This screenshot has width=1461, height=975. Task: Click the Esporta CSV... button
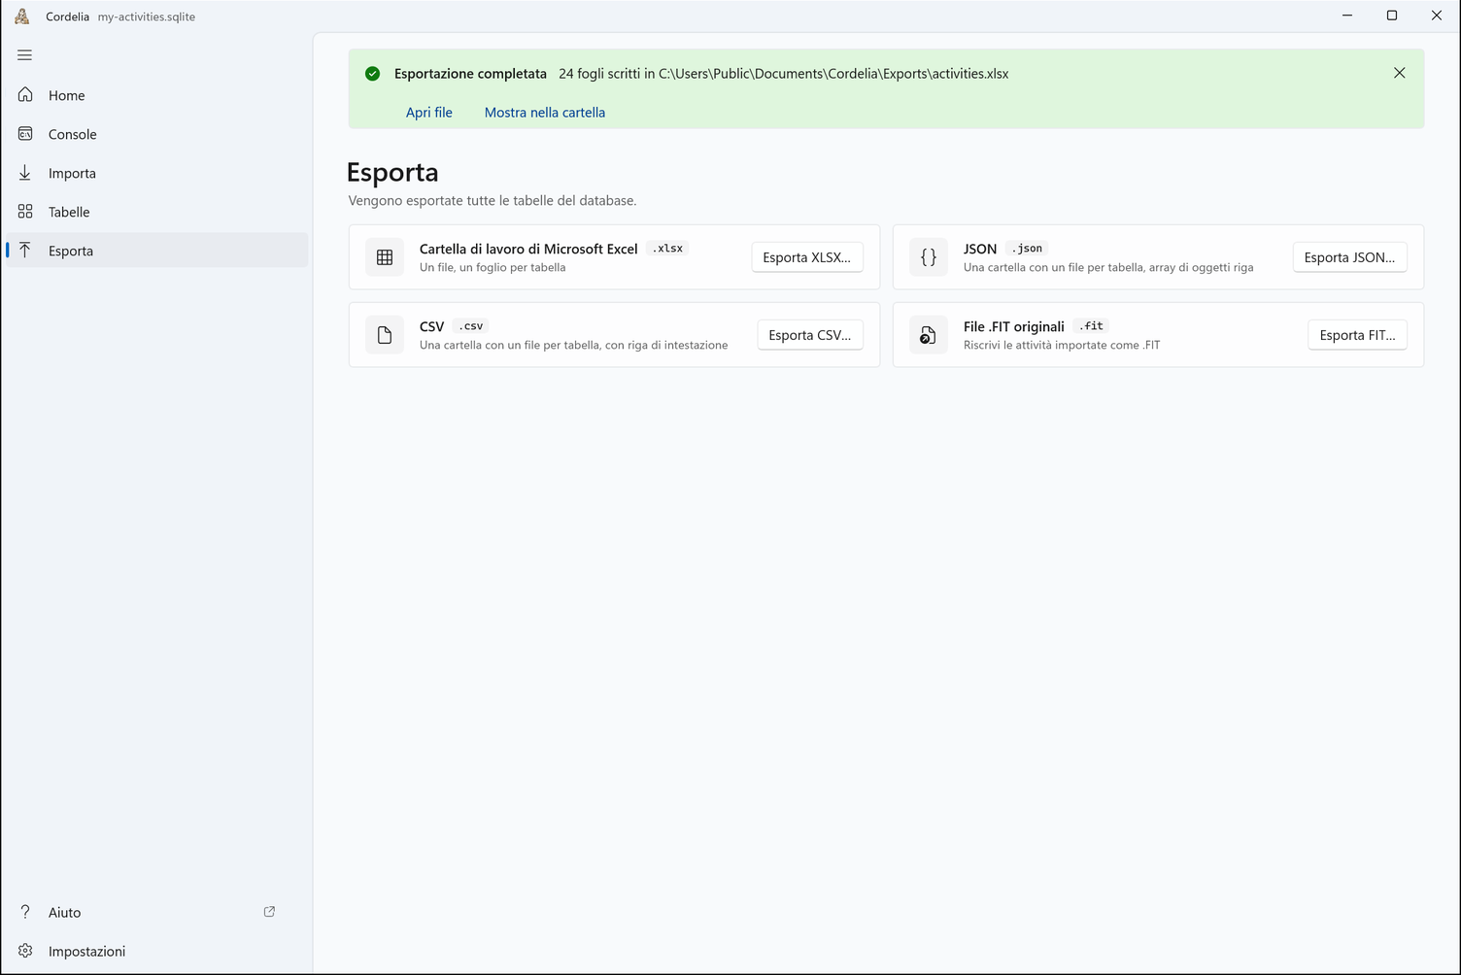click(810, 335)
